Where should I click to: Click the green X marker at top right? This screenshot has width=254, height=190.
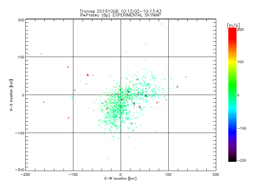162,24
